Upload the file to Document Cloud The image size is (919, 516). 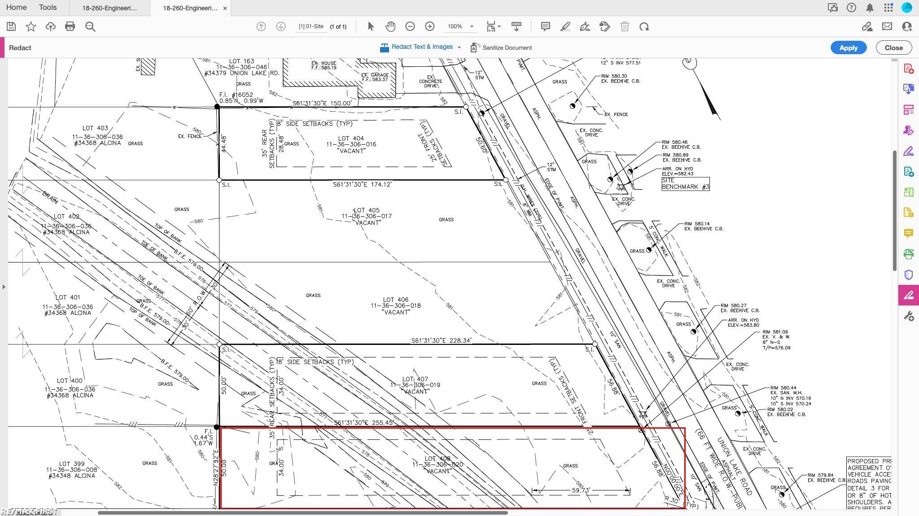[x=51, y=26]
